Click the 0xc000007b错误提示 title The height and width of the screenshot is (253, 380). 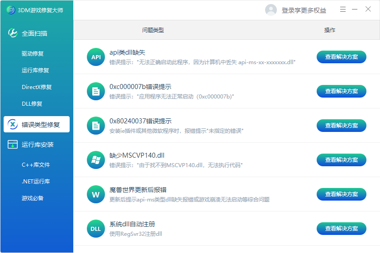[x=140, y=87]
